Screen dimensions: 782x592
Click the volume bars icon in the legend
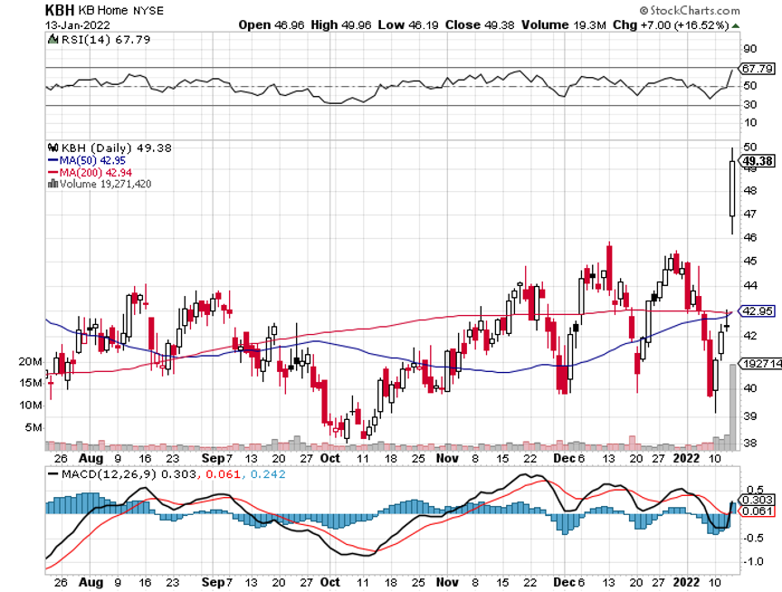pos(52,184)
